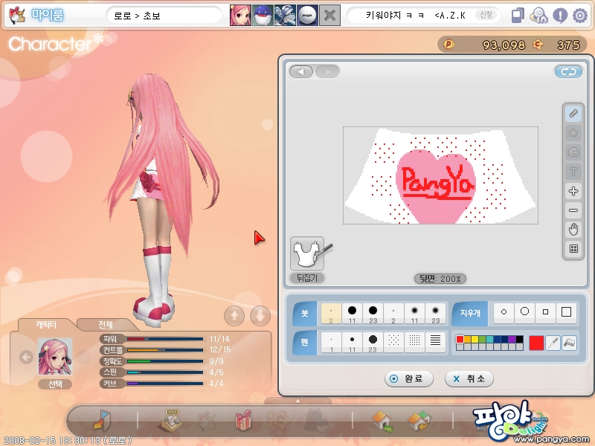Click the house with green arrow icon
The height and width of the screenshot is (446, 595).
(x=382, y=421)
